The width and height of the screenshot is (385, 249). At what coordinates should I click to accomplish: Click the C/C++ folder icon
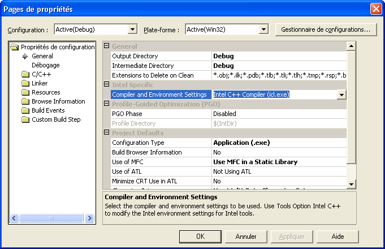pyautogui.click(x=25, y=74)
